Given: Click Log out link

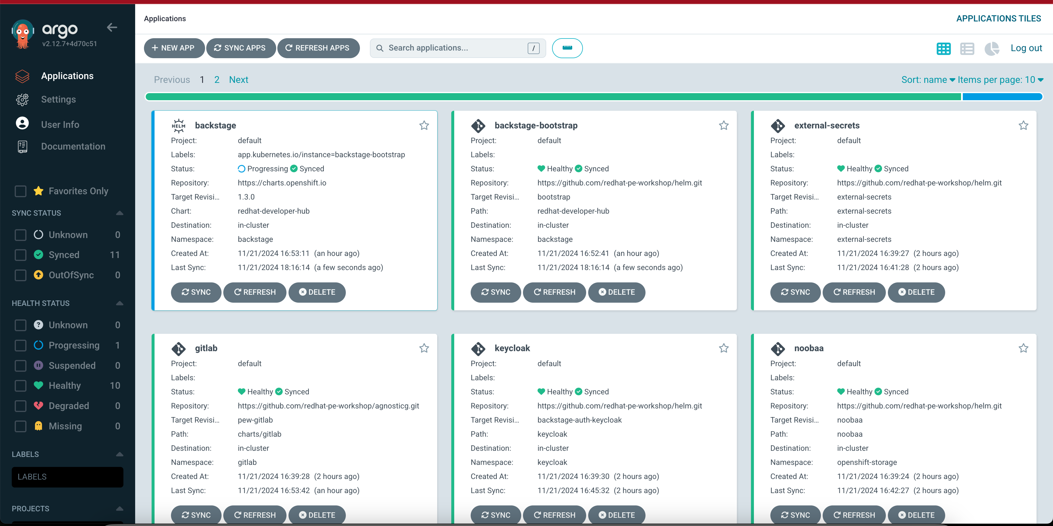Looking at the screenshot, I should [x=1026, y=48].
